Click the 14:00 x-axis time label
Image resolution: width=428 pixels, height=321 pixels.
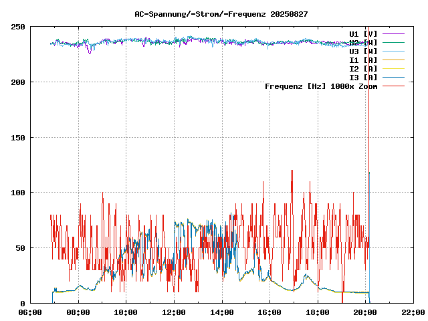(221, 312)
